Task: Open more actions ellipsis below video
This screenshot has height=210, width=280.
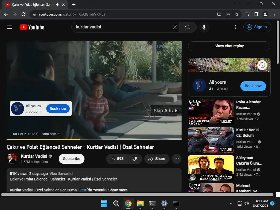Action: click(177, 159)
